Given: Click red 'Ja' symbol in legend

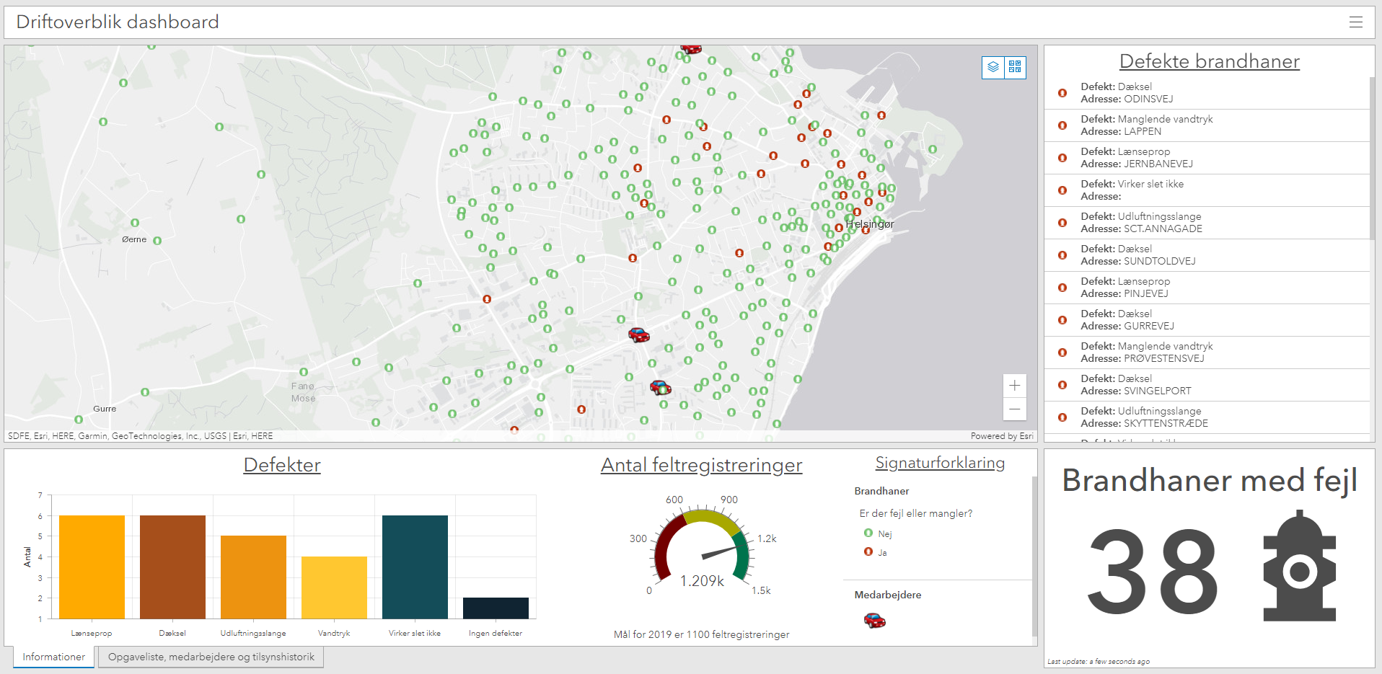Looking at the screenshot, I should click(x=868, y=552).
